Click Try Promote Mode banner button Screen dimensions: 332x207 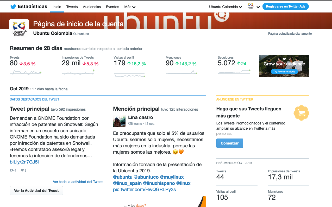(284, 72)
